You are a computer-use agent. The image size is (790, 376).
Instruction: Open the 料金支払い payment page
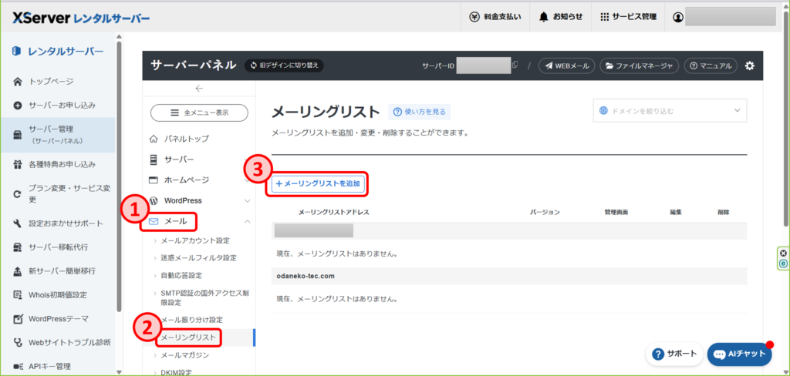click(x=495, y=16)
